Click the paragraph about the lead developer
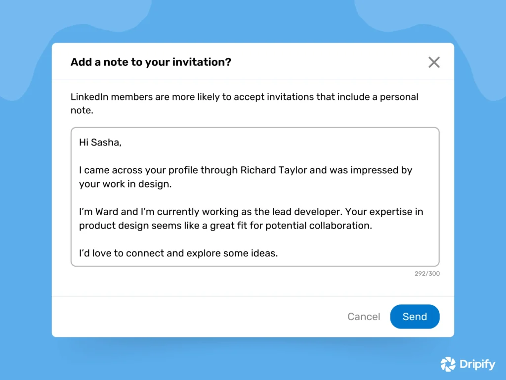Image resolution: width=506 pixels, height=380 pixels. click(x=251, y=218)
